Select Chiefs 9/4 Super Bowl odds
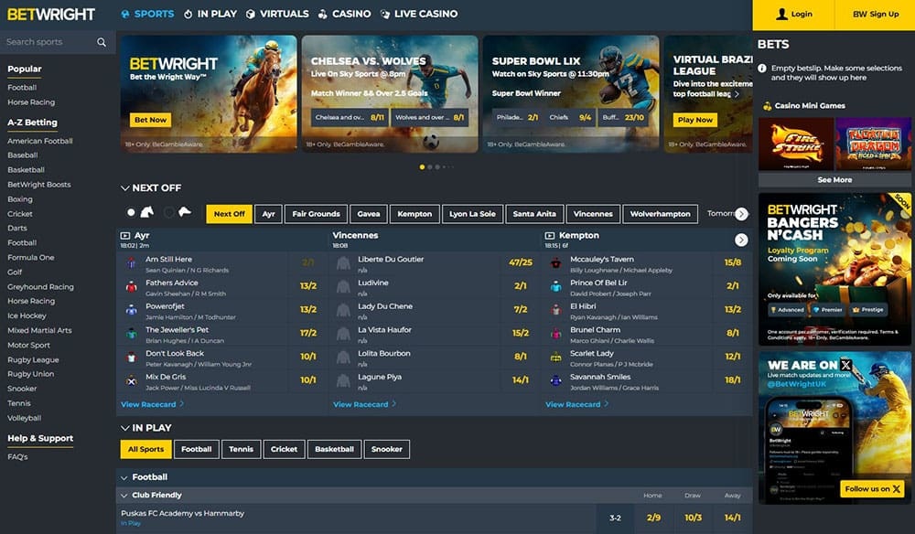This screenshot has width=915, height=534. [569, 118]
